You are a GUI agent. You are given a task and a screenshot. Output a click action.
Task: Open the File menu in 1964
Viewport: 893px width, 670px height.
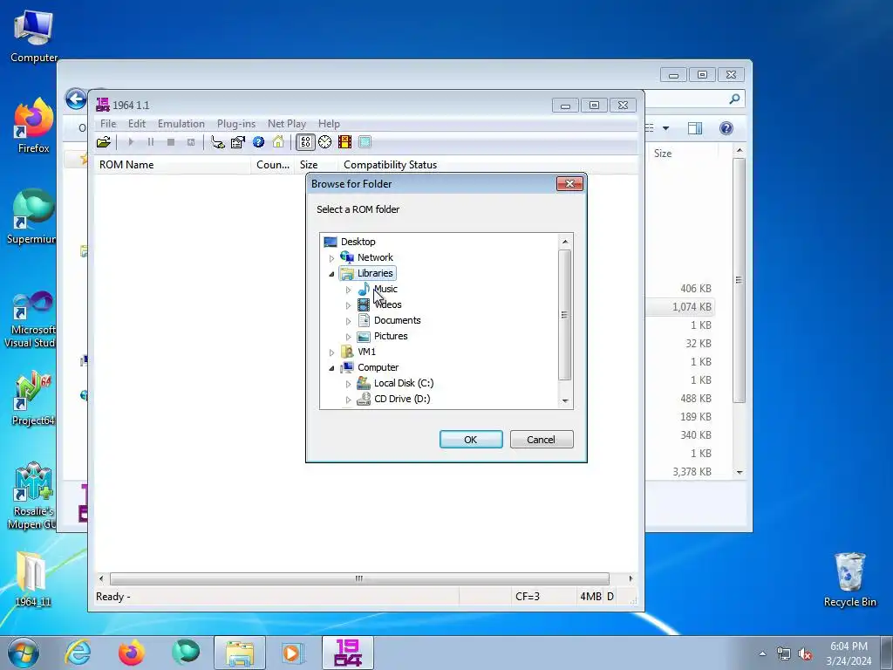(108, 124)
